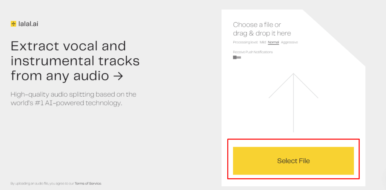
Task: Click the 'world's #1 AI-powered technology' line
Action: click(x=66, y=103)
